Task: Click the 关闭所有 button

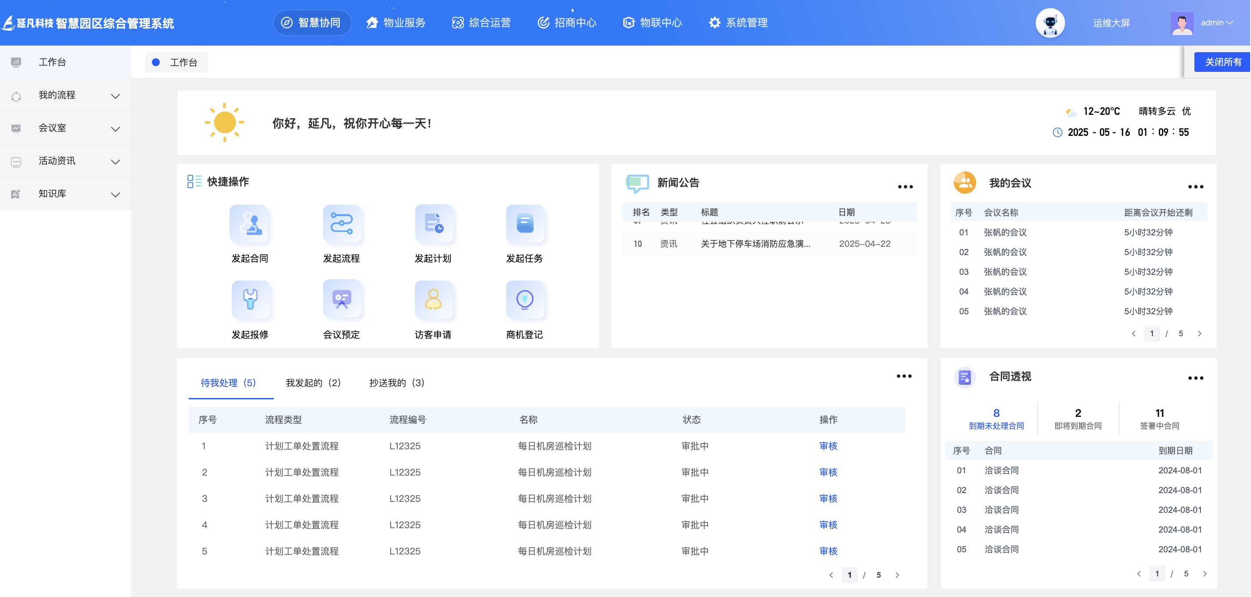Action: coord(1222,62)
